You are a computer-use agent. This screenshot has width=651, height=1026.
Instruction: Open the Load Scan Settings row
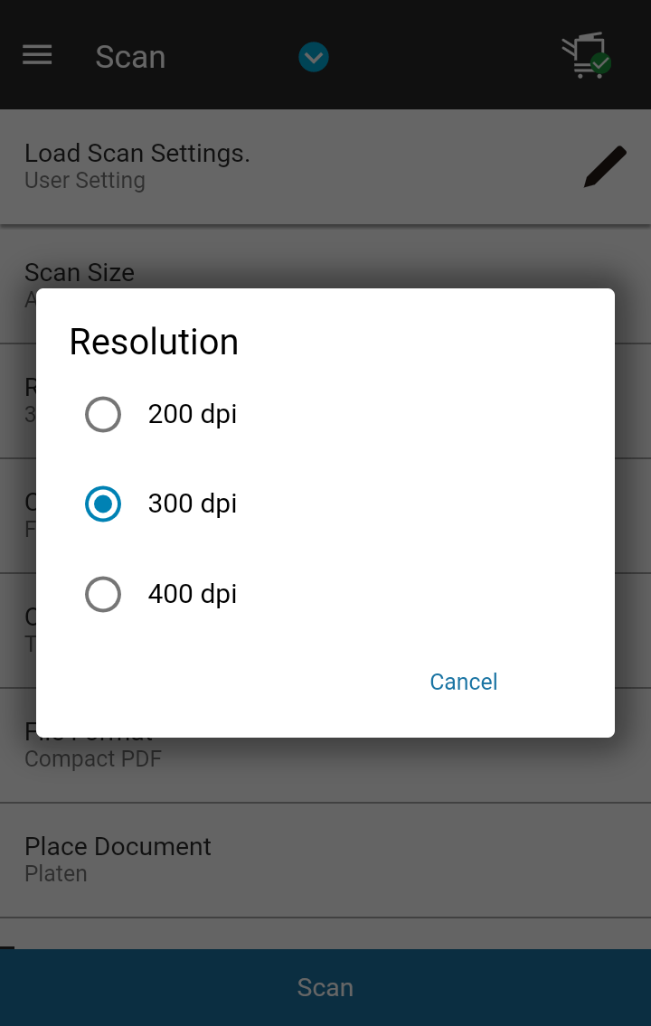coord(271,166)
